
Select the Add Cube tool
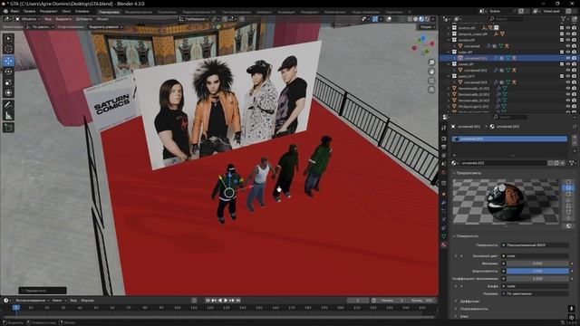(8, 128)
